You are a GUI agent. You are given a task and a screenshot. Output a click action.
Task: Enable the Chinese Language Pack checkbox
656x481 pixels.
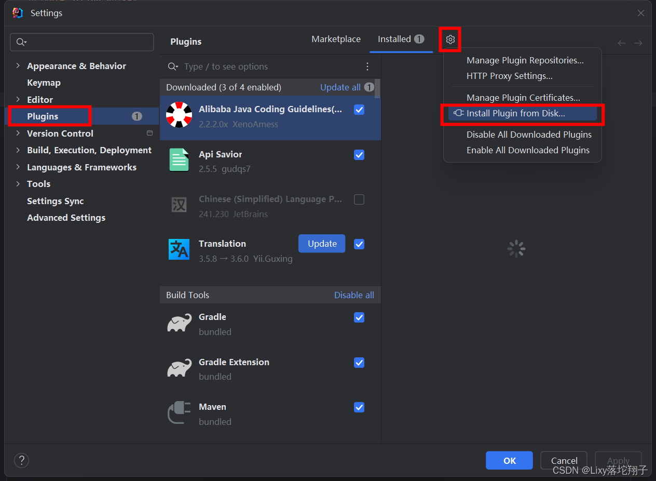(x=359, y=199)
